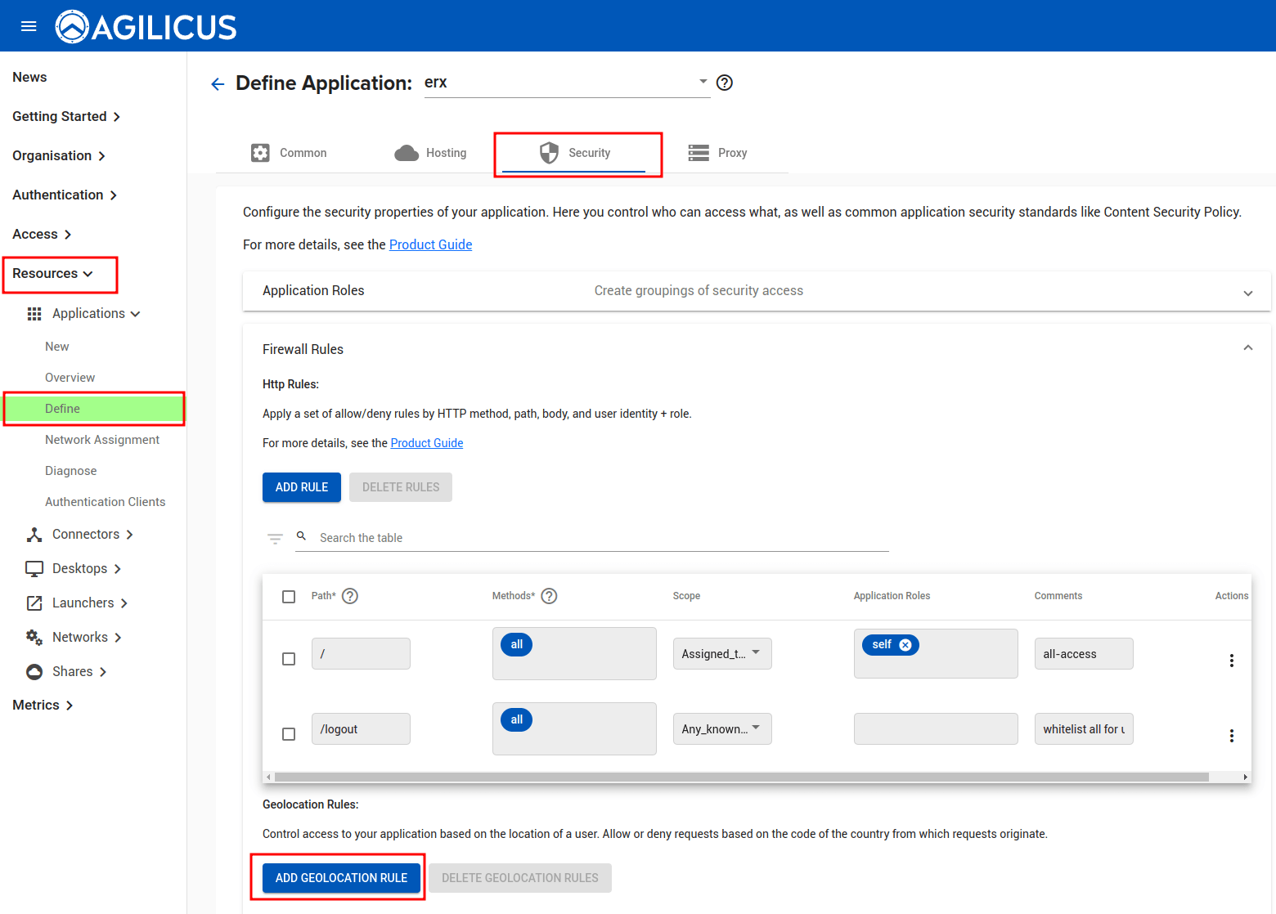Click the table filter icon
1276x914 pixels.
[275, 538]
